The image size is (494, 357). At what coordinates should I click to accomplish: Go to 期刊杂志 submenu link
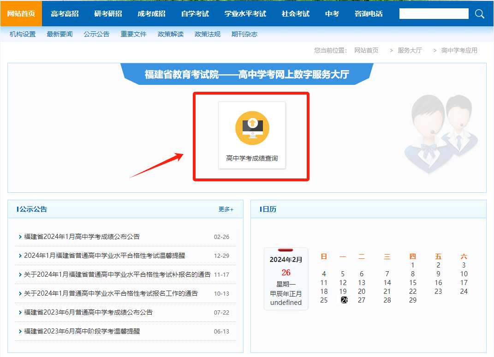244,34
